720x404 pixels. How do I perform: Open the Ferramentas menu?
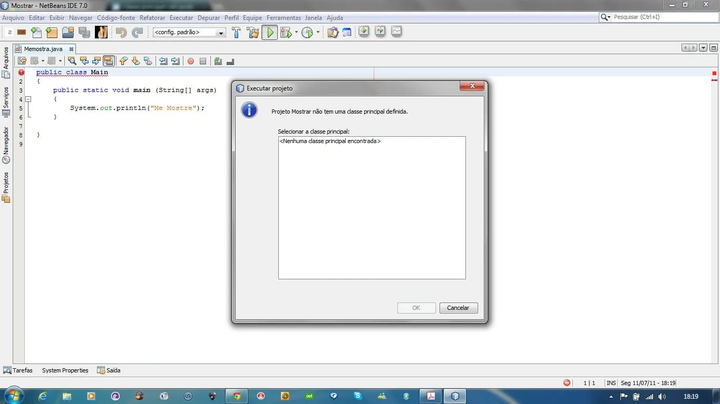pyautogui.click(x=284, y=18)
